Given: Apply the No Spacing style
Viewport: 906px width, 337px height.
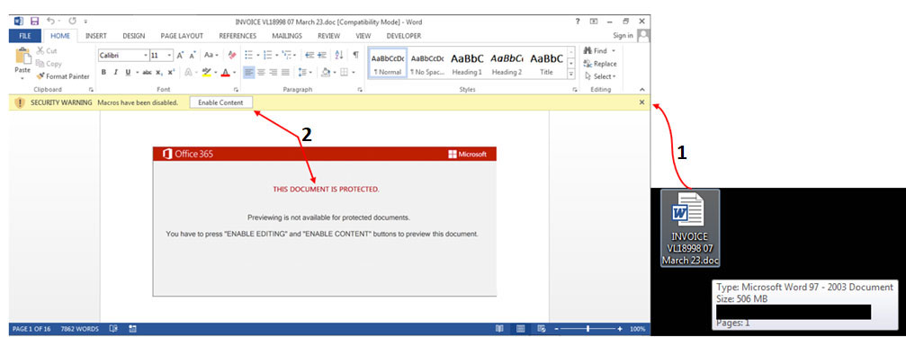Looking at the screenshot, I should click(x=427, y=64).
